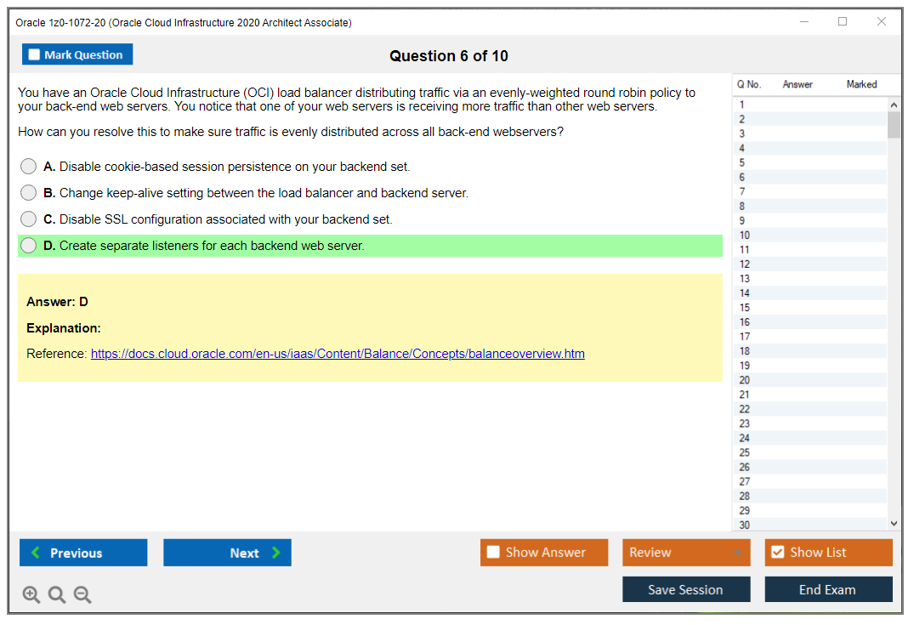Select question 20 in the list
914x625 pixels.
coord(809,380)
